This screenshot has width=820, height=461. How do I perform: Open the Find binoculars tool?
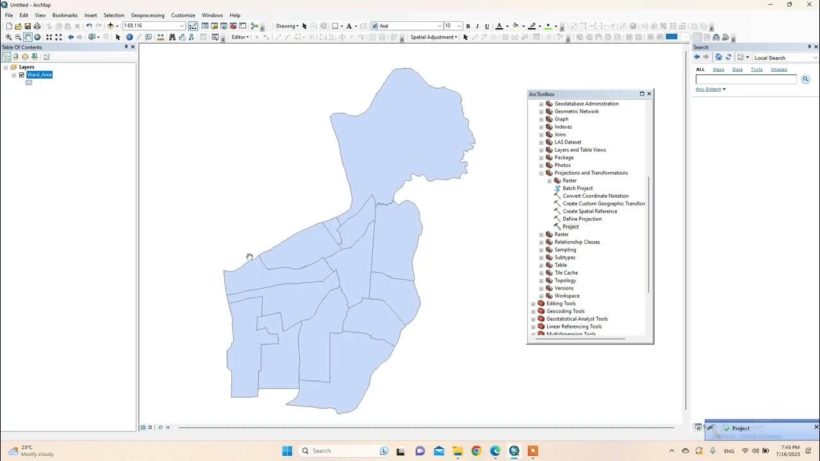[x=172, y=37]
